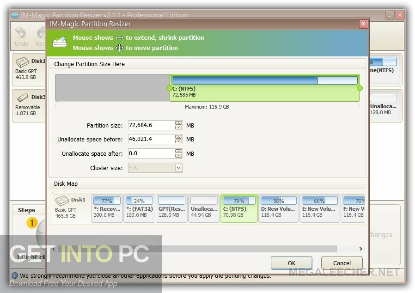Image resolution: width=415 pixels, height=293 pixels.
Task: Decrease Partition size with the down arrow
Action: [x=179, y=127]
